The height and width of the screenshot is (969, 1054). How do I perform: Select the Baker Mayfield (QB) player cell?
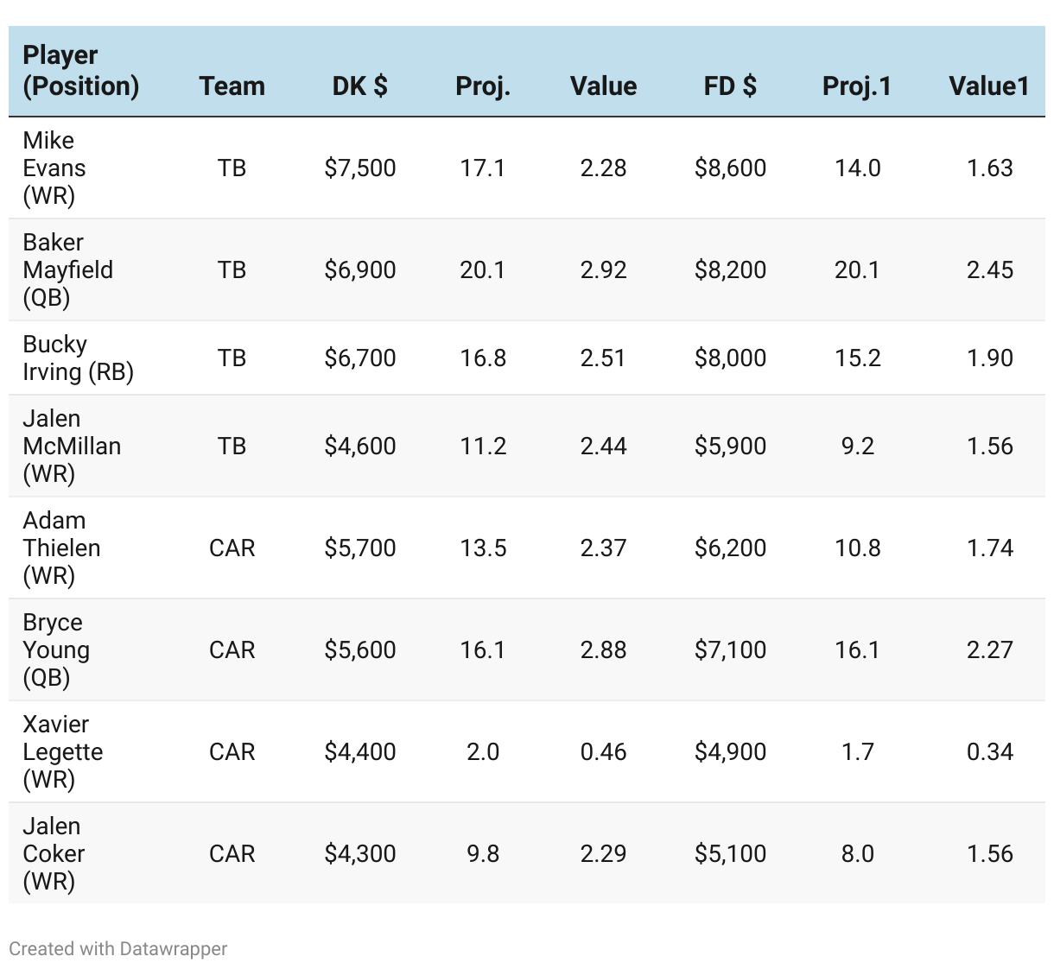(67, 269)
